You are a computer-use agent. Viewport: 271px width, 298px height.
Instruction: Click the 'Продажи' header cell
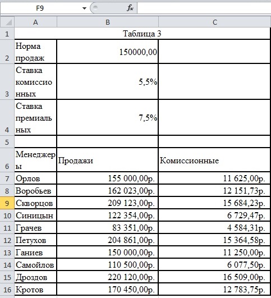(107, 160)
